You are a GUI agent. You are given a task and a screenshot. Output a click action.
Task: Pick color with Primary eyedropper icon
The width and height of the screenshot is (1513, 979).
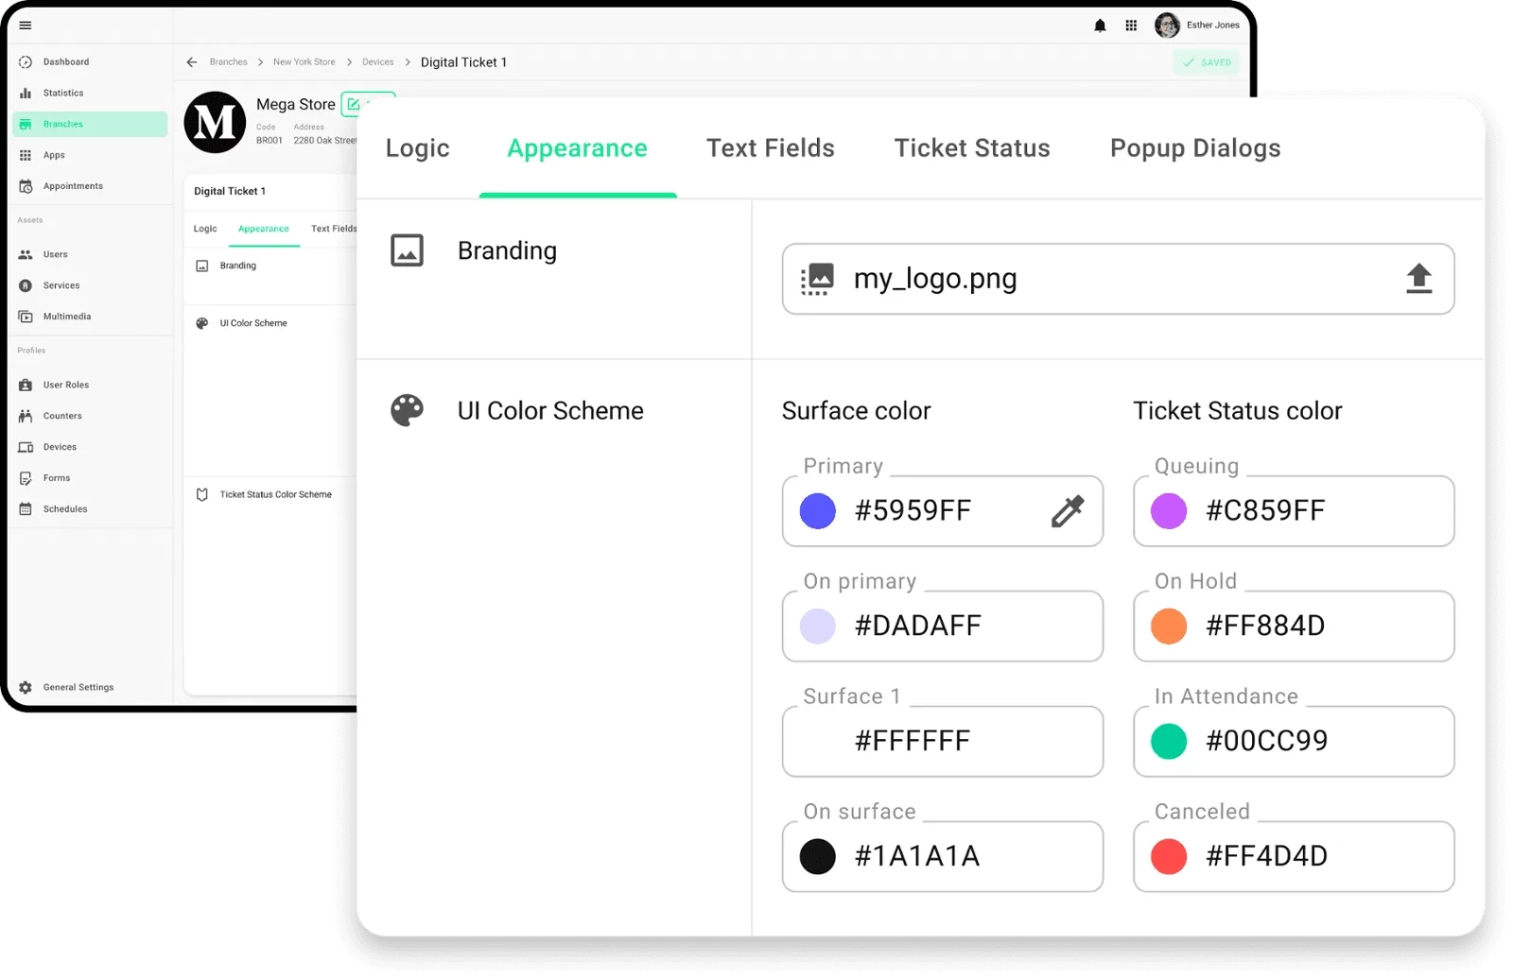tap(1067, 511)
